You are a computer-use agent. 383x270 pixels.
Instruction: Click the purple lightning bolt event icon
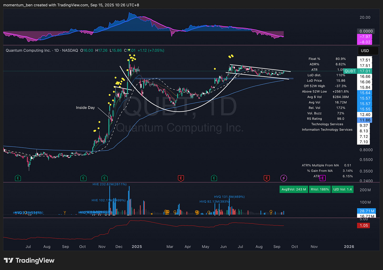click(x=284, y=178)
